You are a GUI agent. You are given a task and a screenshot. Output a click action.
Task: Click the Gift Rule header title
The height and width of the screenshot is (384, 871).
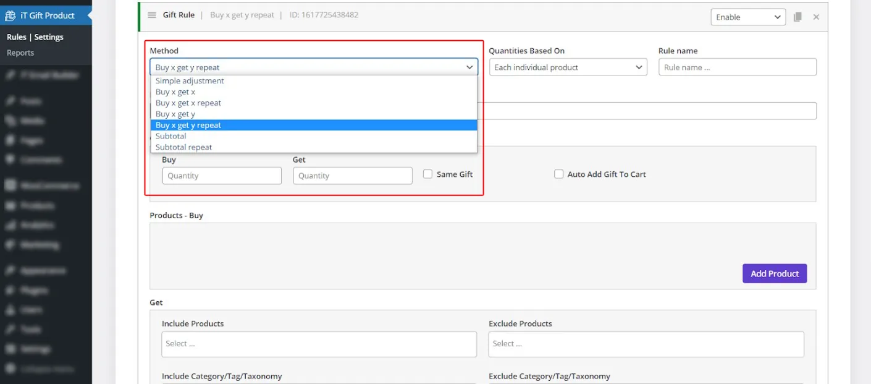pyautogui.click(x=179, y=15)
